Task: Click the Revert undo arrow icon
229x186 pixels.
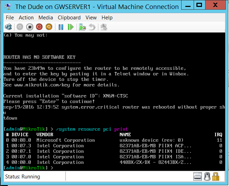Action: pos(92,27)
